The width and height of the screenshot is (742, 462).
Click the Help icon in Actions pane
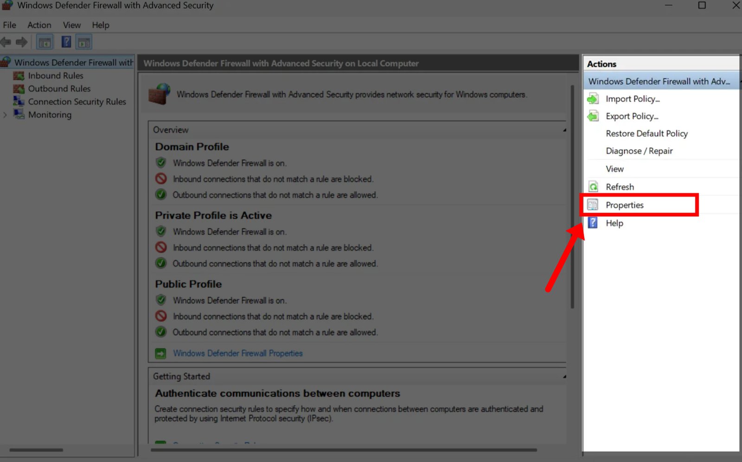593,223
